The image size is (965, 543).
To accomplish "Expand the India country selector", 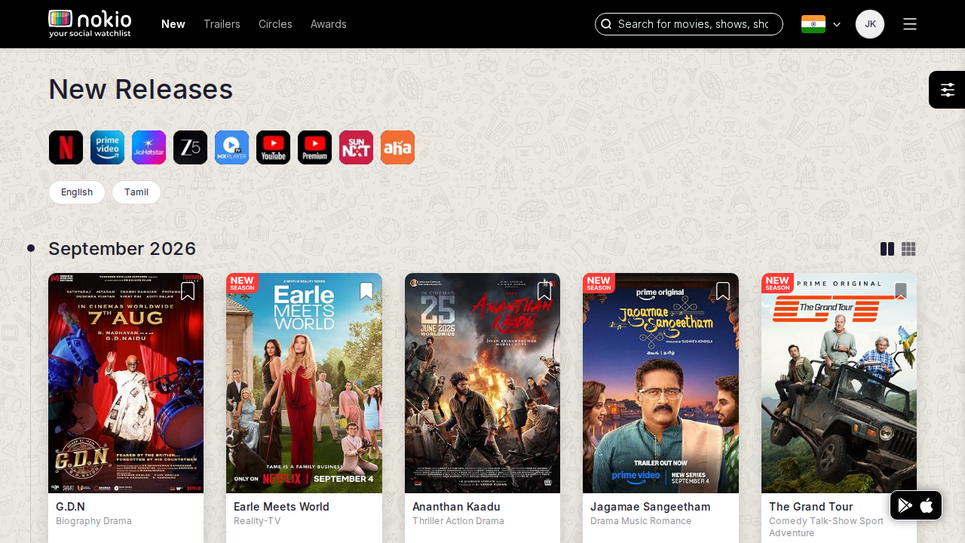I will (x=821, y=24).
